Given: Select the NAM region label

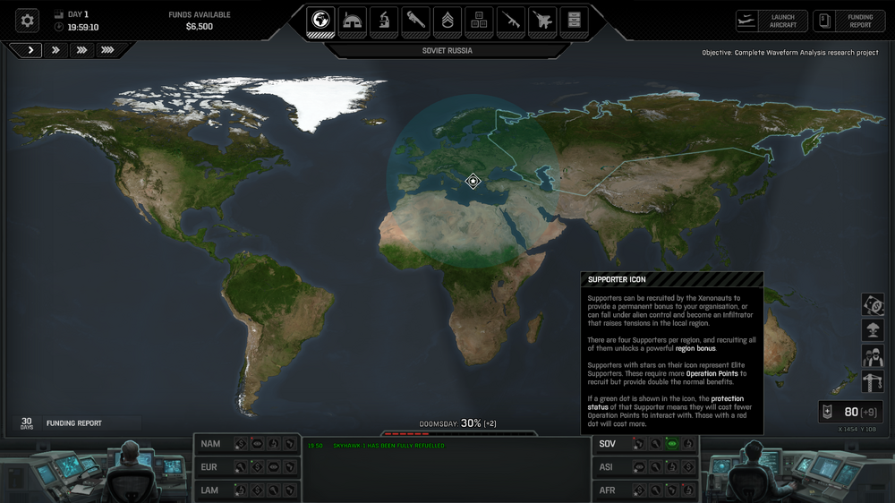Looking at the screenshot, I should pos(210,444).
